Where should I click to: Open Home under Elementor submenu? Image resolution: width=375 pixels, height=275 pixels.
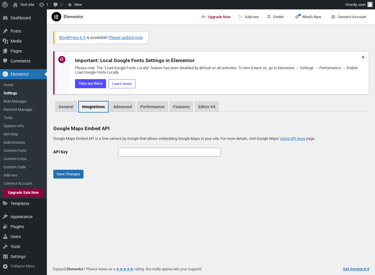tap(8, 85)
